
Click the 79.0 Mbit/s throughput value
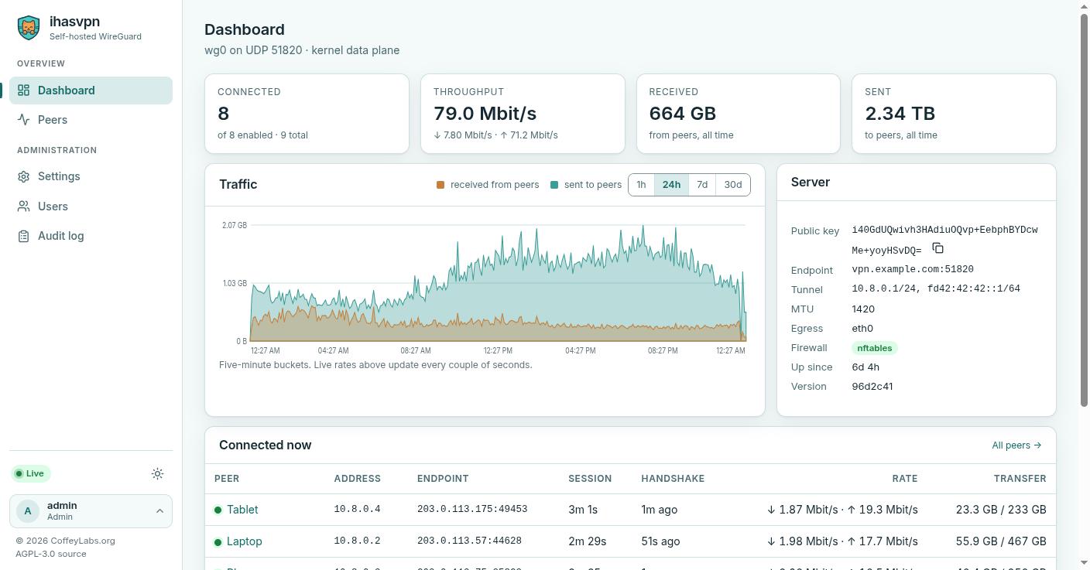(x=485, y=114)
